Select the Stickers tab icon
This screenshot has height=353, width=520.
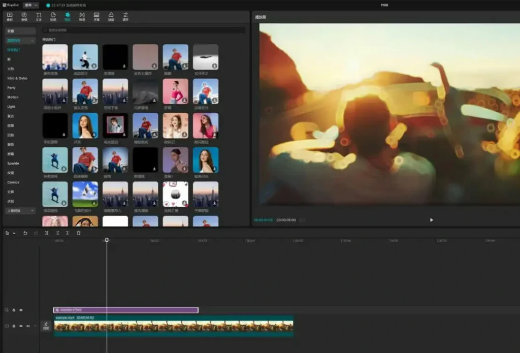[x=53, y=16]
